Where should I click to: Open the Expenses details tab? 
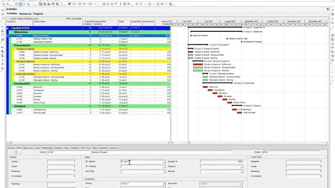(x=104, y=148)
